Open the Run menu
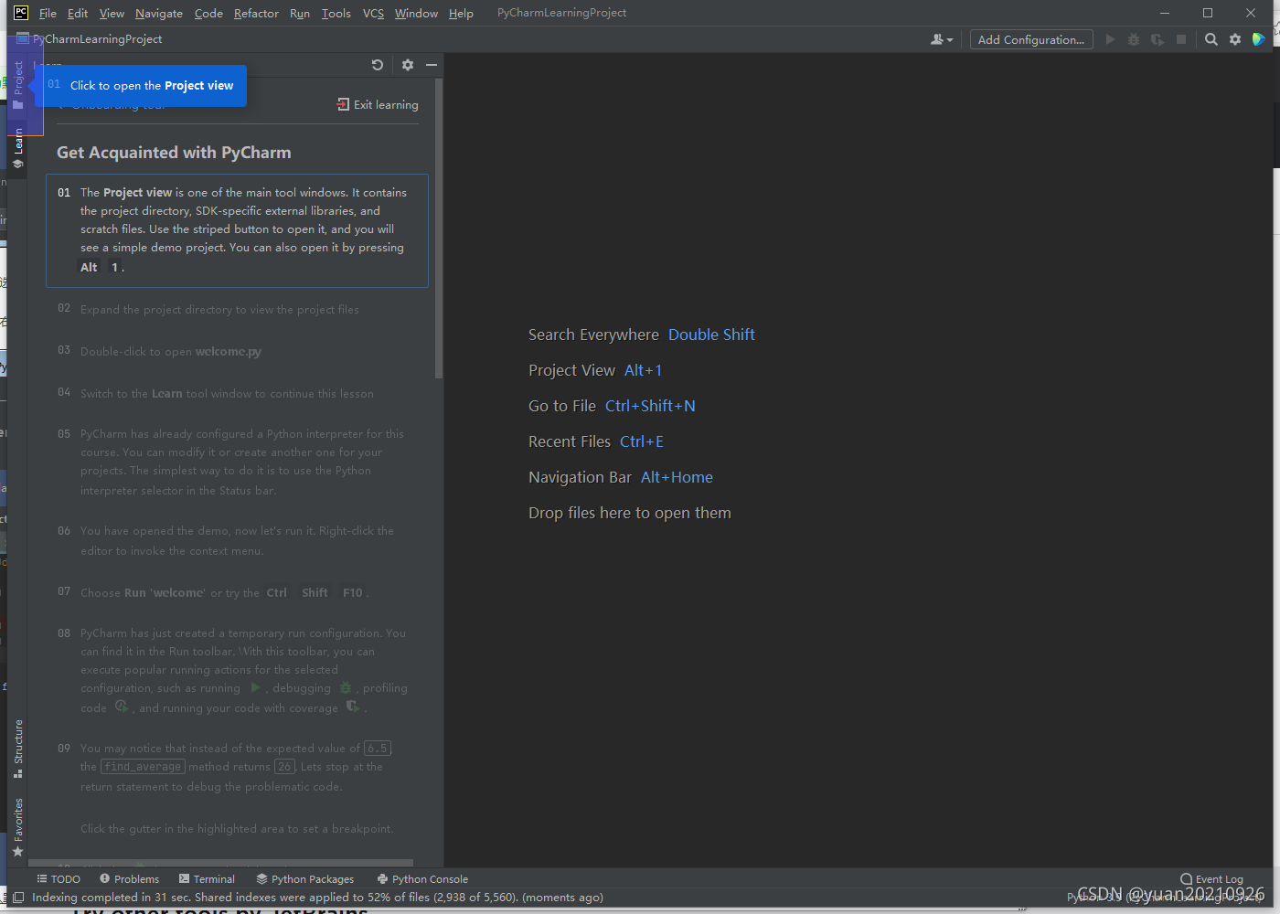 [x=299, y=13]
